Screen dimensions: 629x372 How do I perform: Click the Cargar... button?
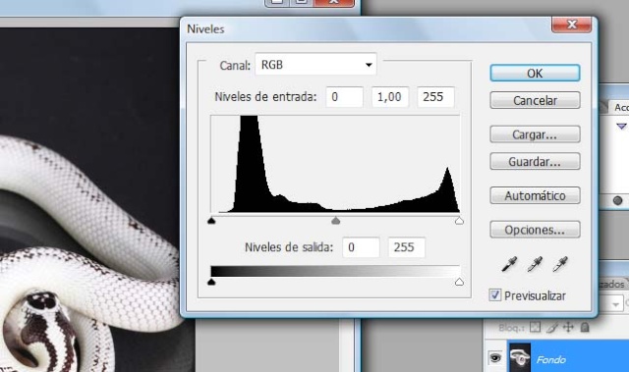535,134
